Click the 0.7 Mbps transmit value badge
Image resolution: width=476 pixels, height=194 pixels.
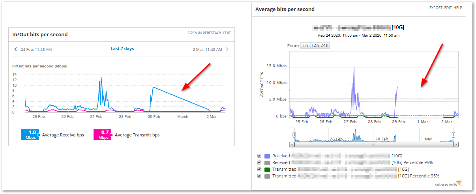[x=102, y=134]
